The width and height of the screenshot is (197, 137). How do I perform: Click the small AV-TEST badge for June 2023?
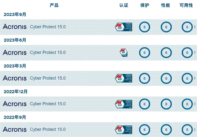(124, 52)
